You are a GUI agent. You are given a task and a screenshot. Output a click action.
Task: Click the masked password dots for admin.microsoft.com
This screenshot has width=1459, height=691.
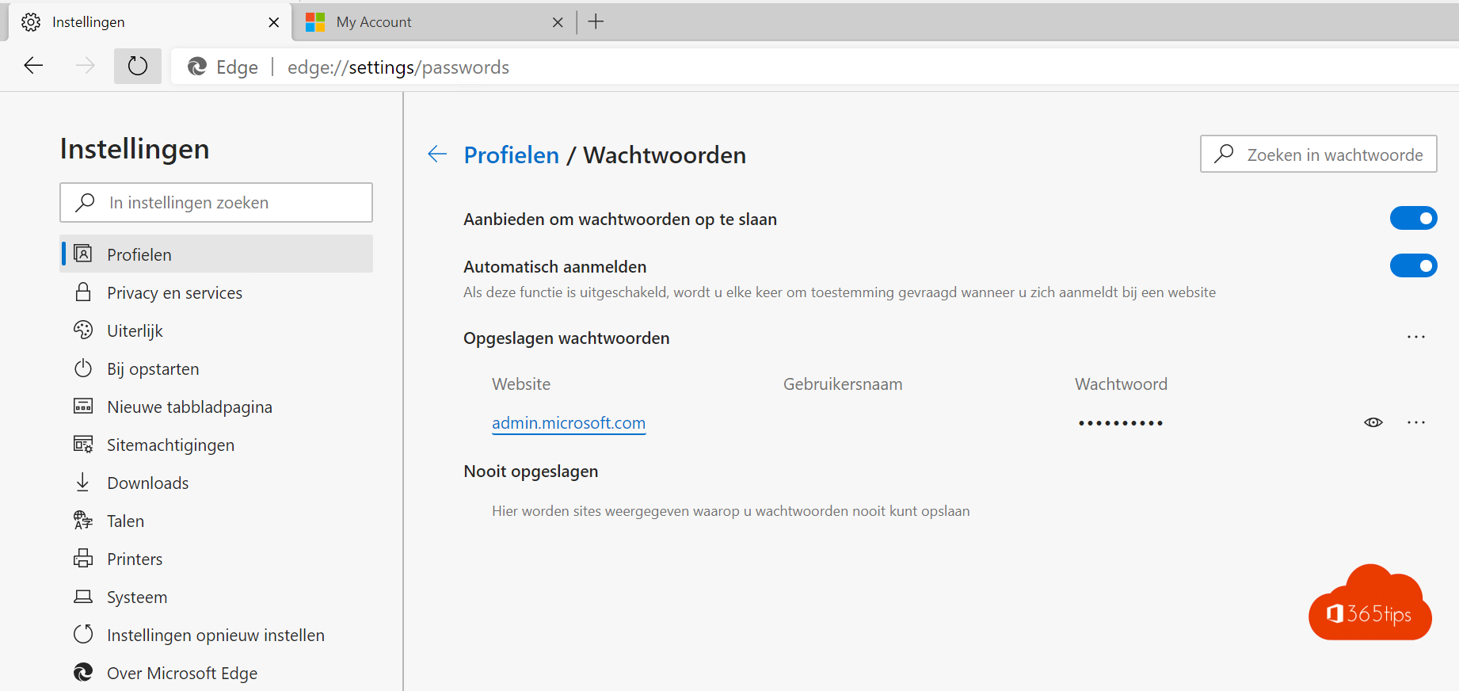[x=1121, y=423]
